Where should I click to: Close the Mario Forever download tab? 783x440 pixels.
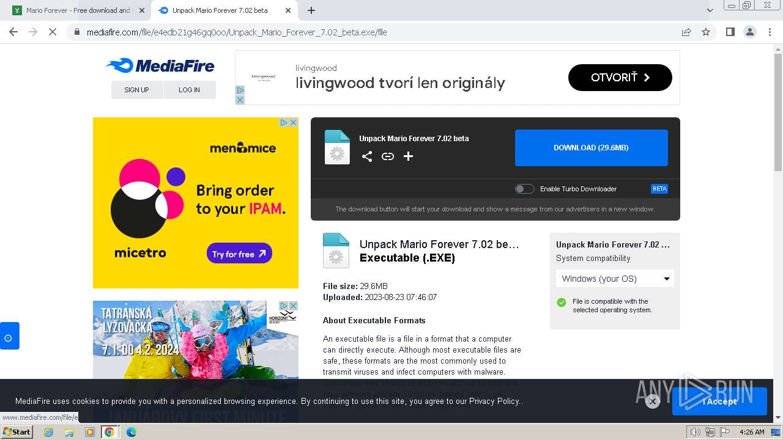tap(142, 10)
